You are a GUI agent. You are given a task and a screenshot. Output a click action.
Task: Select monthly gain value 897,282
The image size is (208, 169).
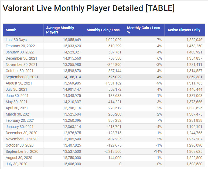point(115,121)
